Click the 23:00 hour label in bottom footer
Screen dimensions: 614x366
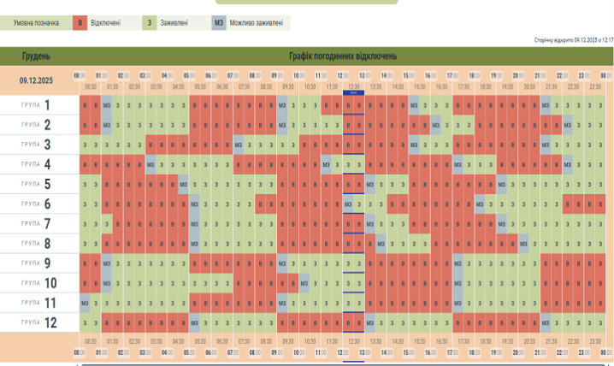coord(585,352)
